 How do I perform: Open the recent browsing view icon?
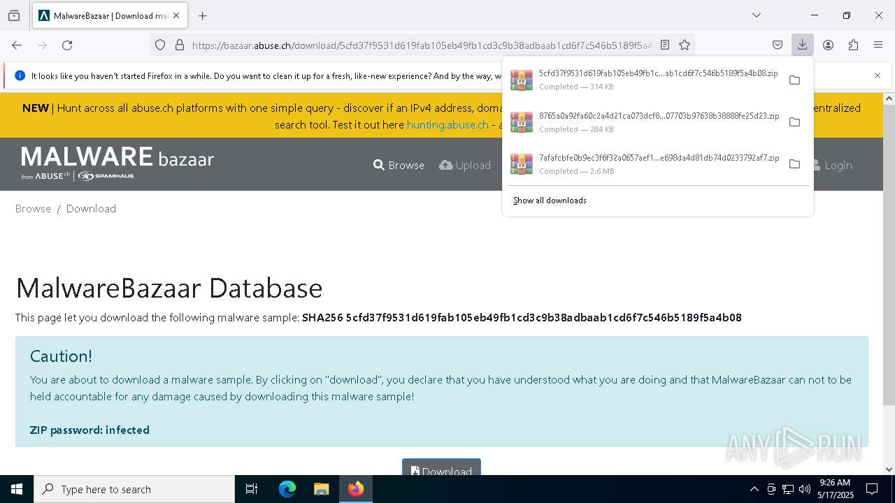(x=14, y=15)
